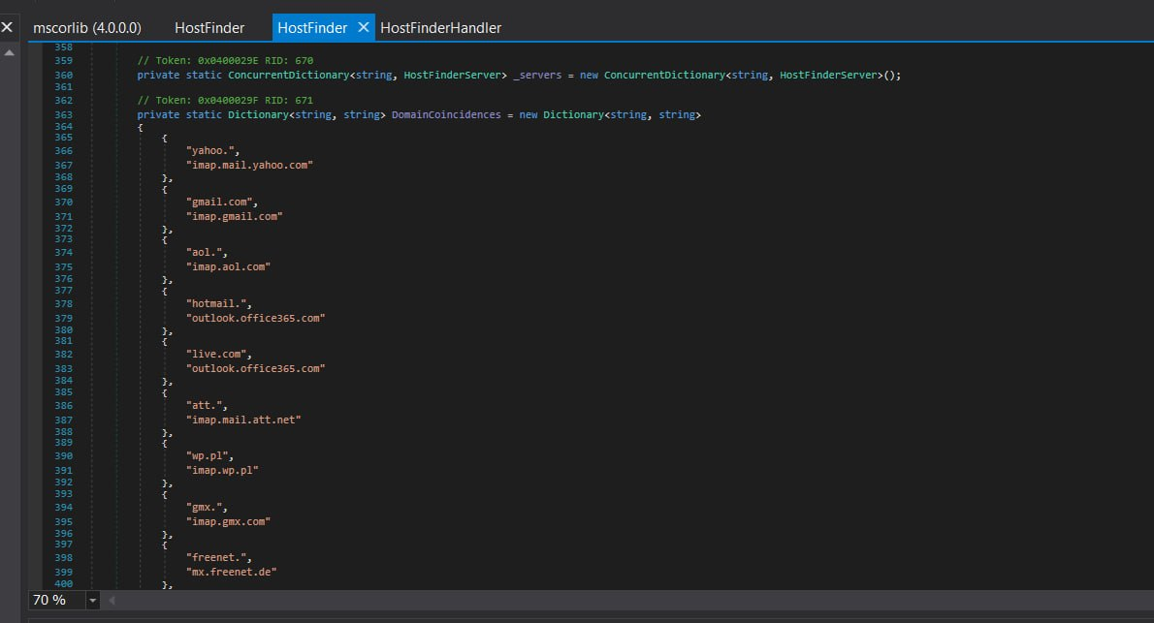Viewport: 1154px width, 623px height.
Task: Click the "imap.gmx.com" string
Action: (228, 522)
